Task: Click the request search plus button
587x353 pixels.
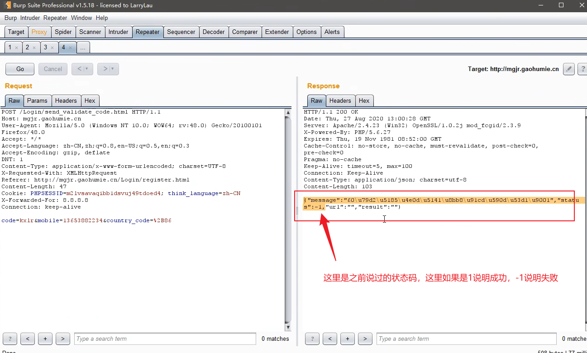Action: [45, 339]
